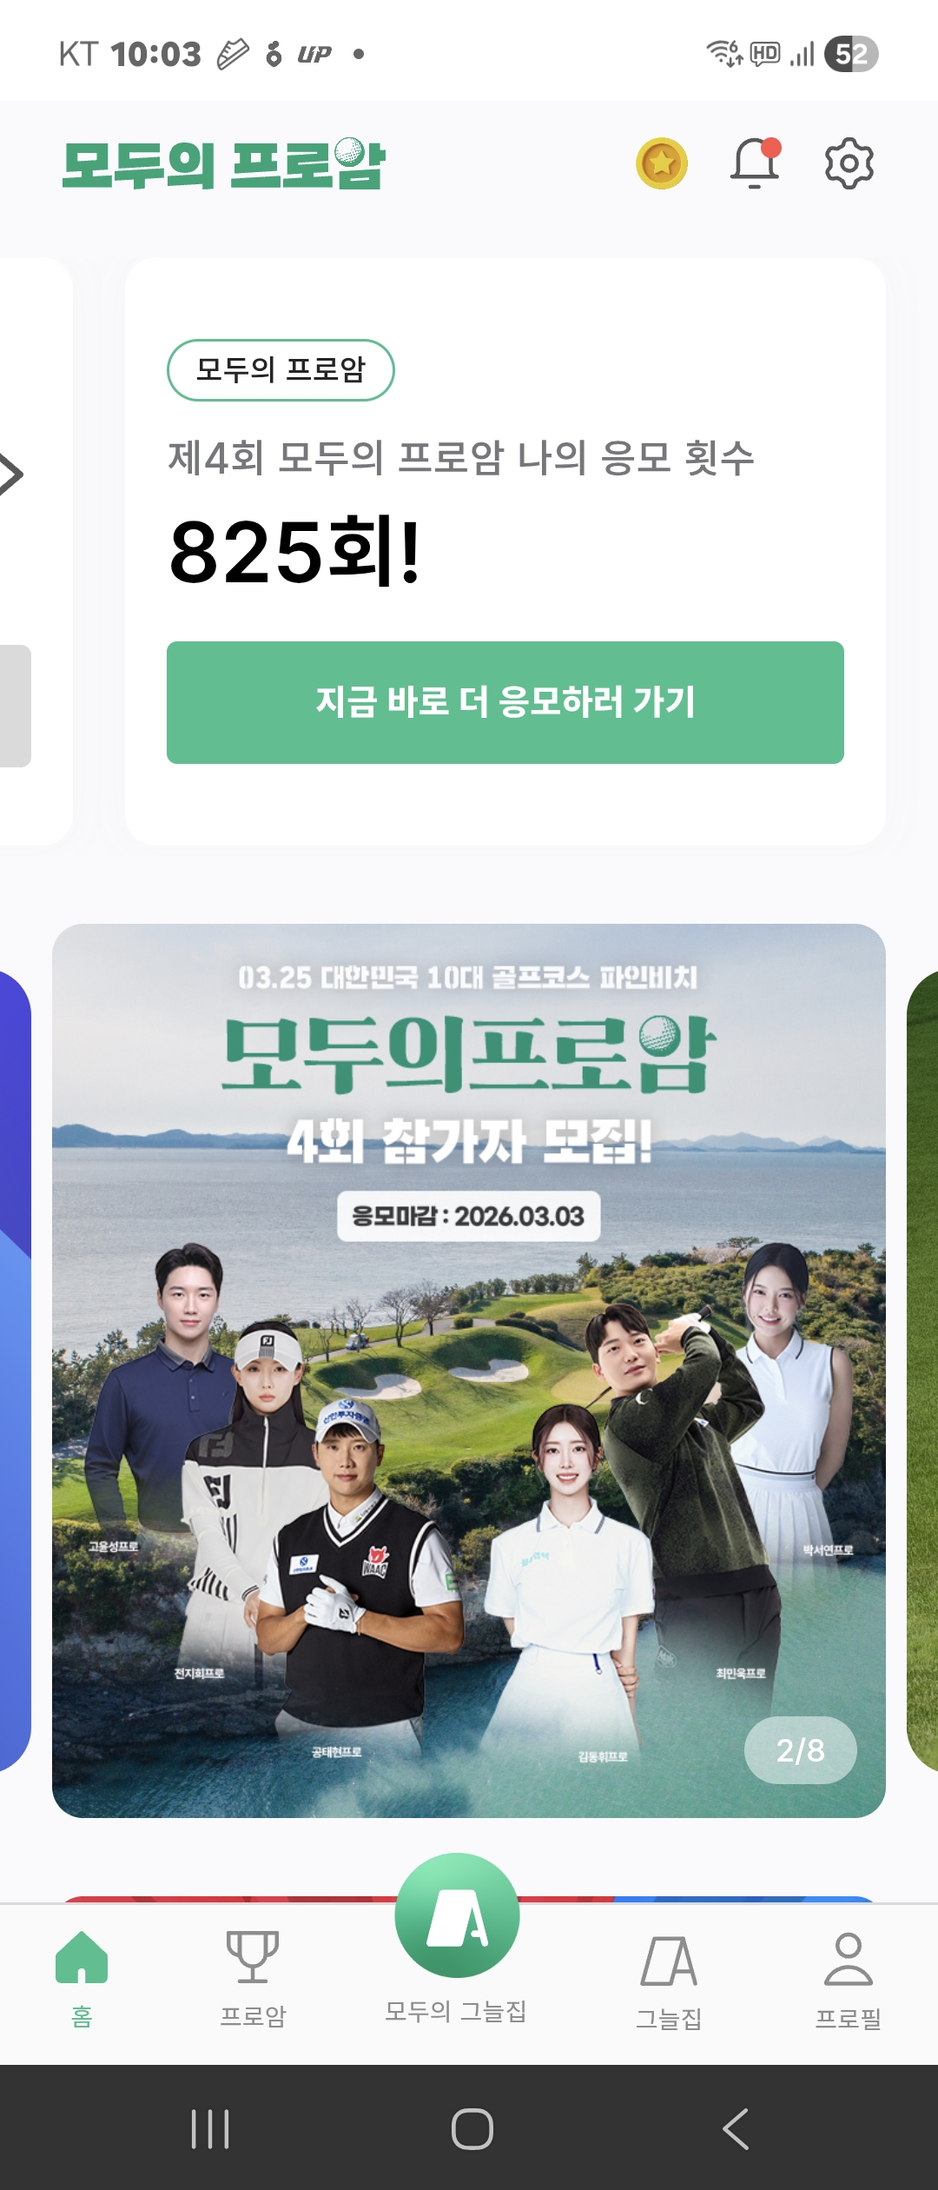Open the 4회 참가자 모집 banner
The height and width of the screenshot is (2190, 938).
[x=469, y=1370]
